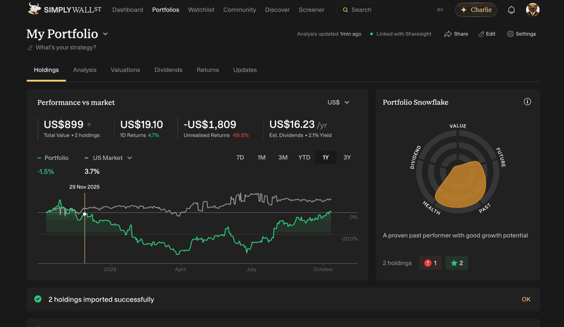Viewport: 564px width, 327px height.
Task: Click the Simply Wall St bull logo
Action: [34, 9]
